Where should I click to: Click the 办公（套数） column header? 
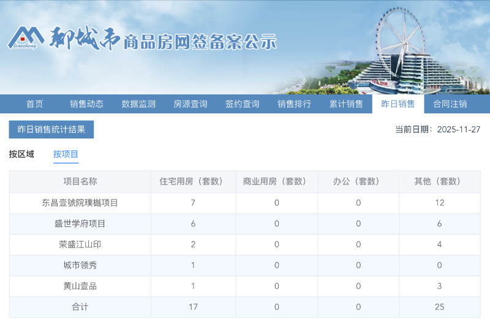pos(358,181)
